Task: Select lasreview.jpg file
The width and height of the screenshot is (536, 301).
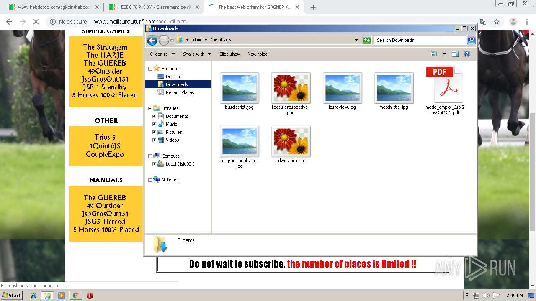Action: [342, 91]
